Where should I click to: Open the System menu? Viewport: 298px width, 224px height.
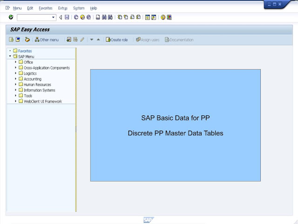(x=79, y=8)
